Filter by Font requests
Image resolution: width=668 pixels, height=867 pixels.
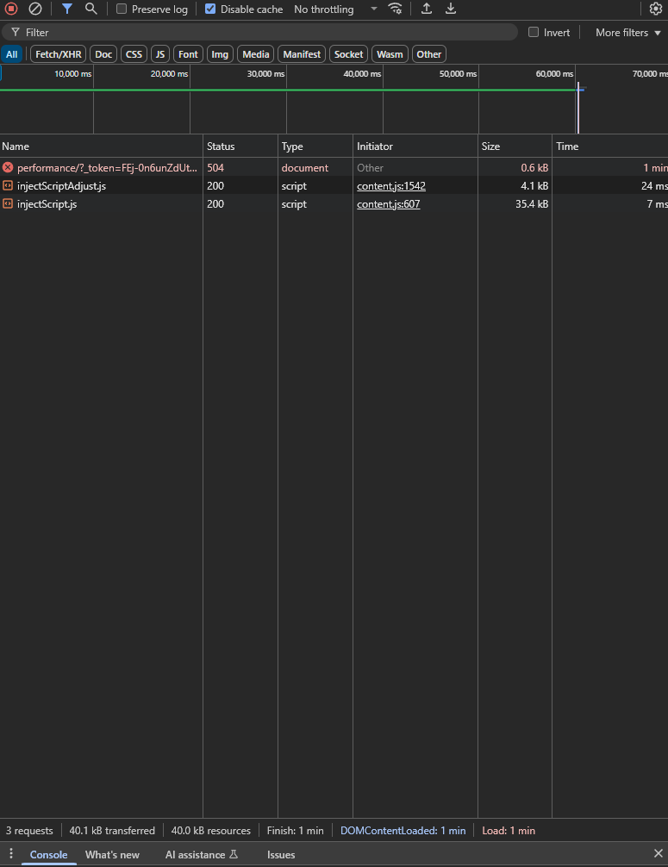188,54
